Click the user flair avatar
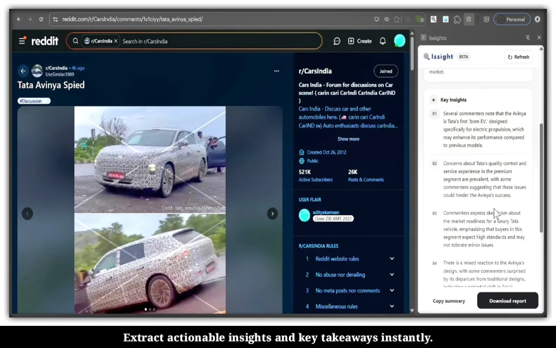The image size is (556, 348). click(304, 215)
